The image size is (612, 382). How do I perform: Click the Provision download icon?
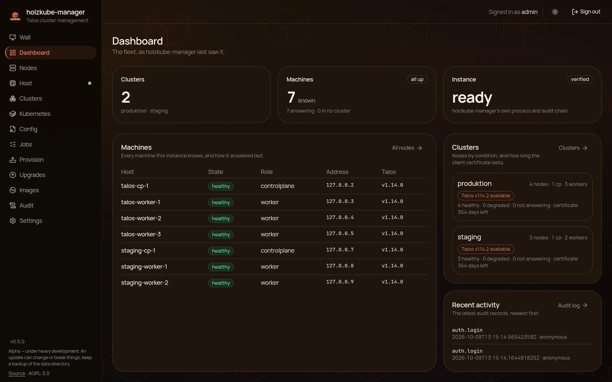click(x=13, y=160)
